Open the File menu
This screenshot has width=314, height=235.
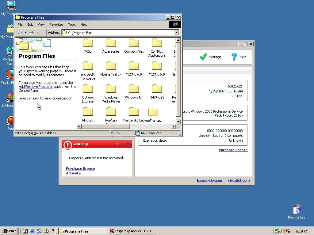coord(20,24)
